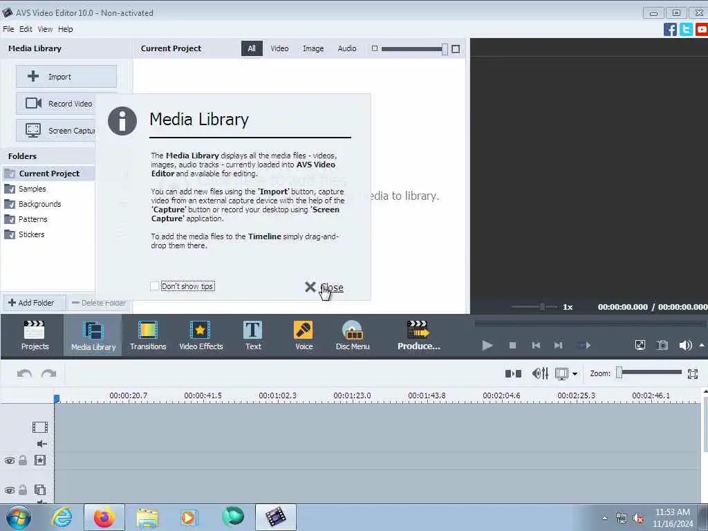
Task: Open the File menu
Action: pos(8,29)
